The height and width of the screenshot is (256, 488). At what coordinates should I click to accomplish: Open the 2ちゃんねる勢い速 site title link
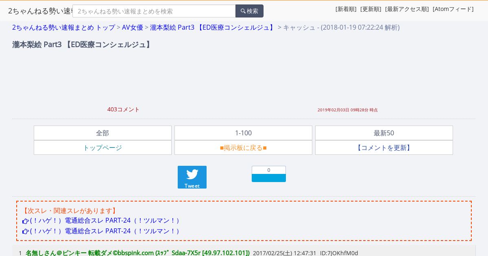point(40,11)
